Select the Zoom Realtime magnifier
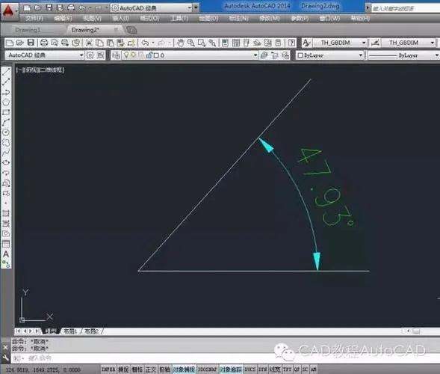440x374 pixels. click(191, 43)
